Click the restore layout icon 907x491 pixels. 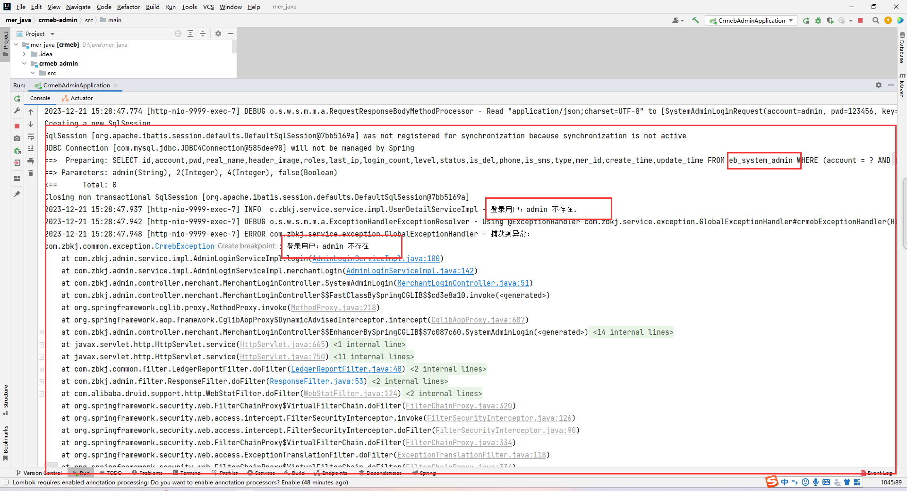coord(17,178)
